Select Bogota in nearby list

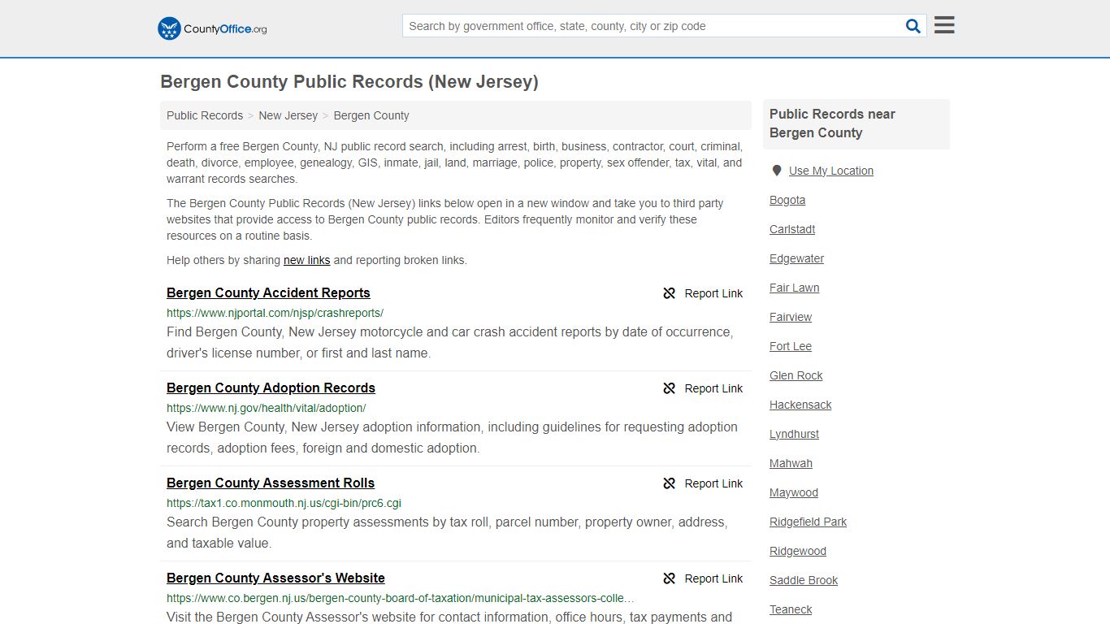click(787, 200)
